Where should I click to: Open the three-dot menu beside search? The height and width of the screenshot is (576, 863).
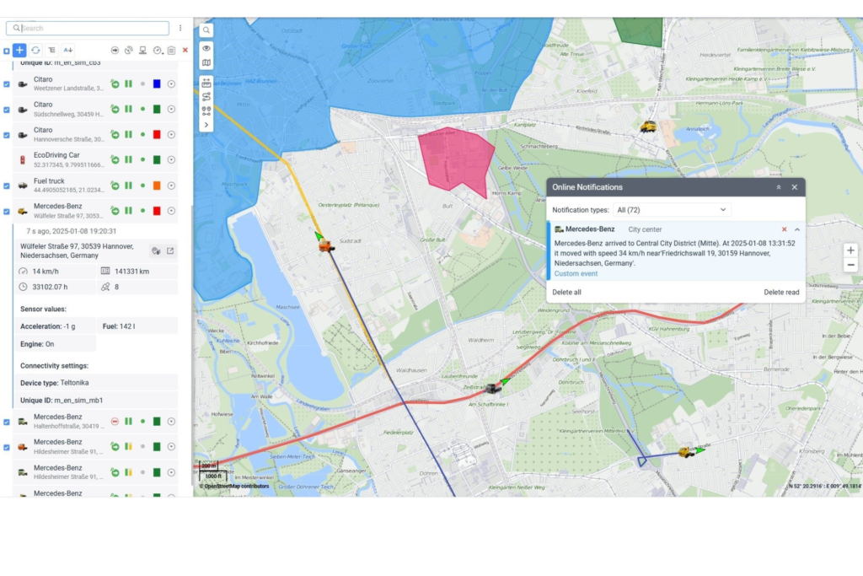180,28
